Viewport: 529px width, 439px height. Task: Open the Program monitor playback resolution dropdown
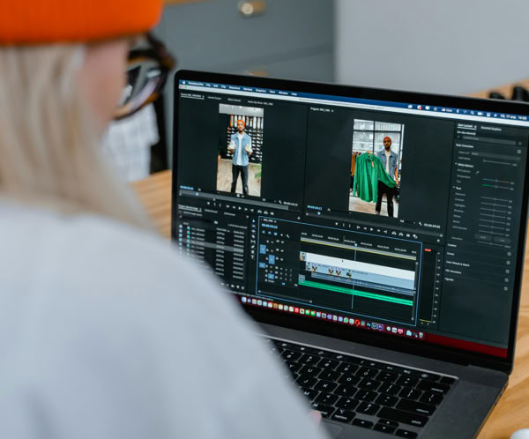(407, 221)
